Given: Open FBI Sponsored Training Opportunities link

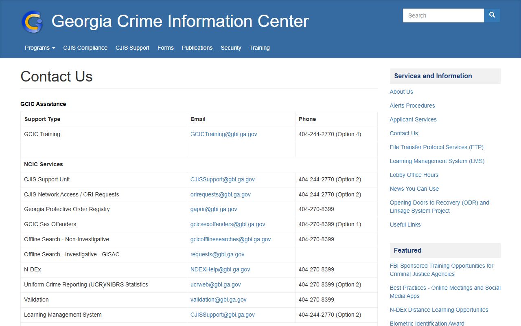Looking at the screenshot, I should [x=442, y=270].
